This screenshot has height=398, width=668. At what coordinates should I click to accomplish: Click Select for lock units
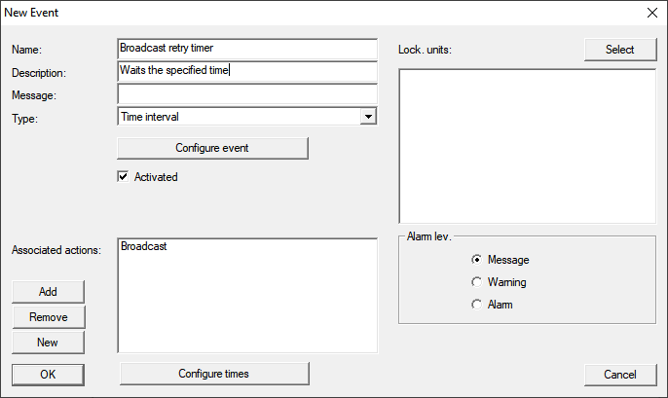click(619, 50)
